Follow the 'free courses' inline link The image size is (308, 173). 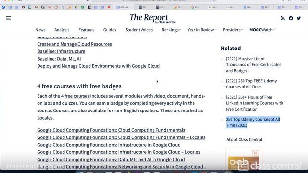tap(77, 96)
